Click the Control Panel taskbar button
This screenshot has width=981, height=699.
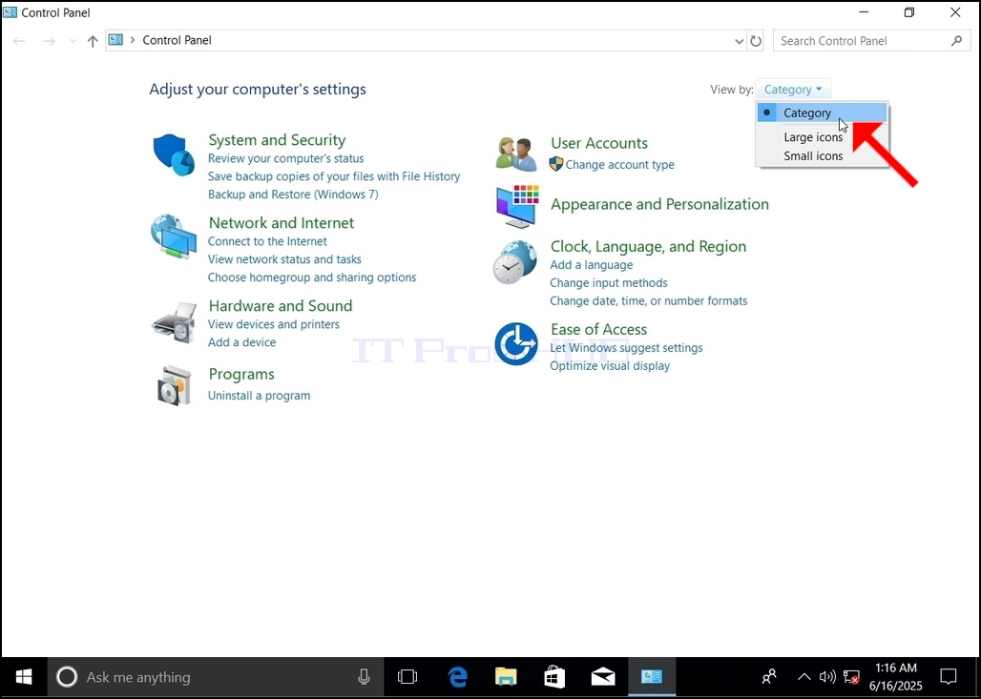(652, 677)
